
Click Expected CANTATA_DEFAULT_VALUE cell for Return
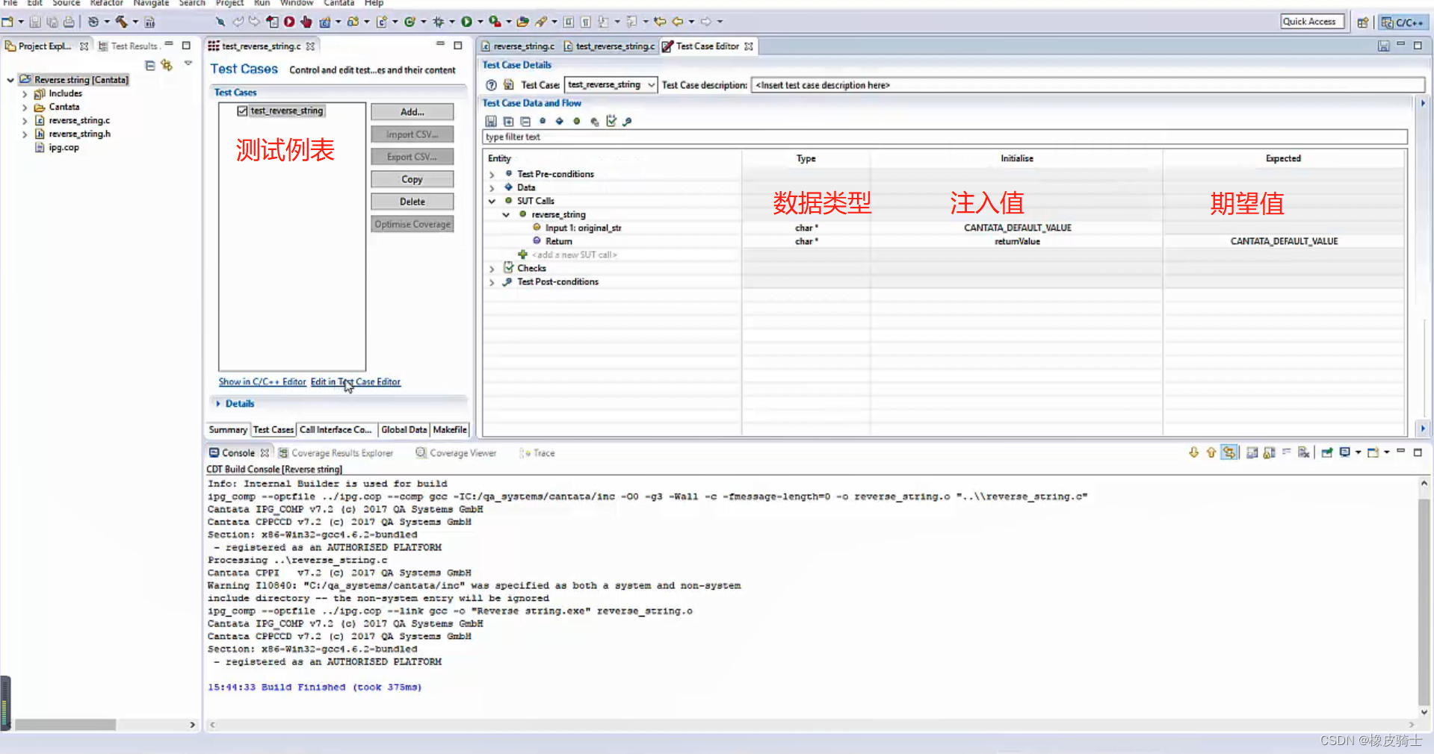pyautogui.click(x=1284, y=242)
